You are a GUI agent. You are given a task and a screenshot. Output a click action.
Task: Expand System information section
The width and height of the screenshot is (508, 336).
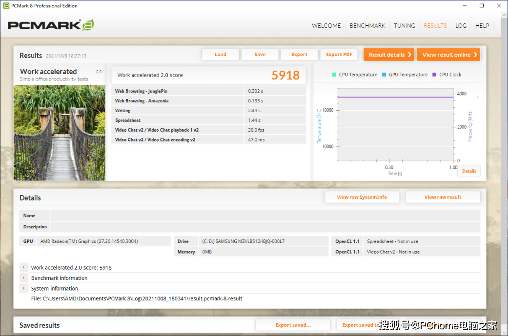coord(23,288)
